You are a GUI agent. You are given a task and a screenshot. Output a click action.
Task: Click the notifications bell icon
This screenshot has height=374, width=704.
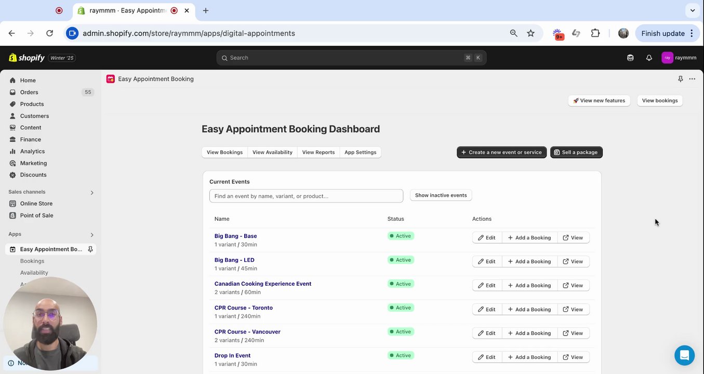(x=649, y=58)
